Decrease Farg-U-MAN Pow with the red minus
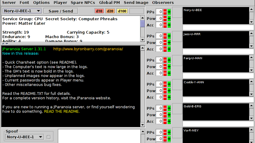The height and width of the screenshot is (143, 255). pyautogui.click(x=165, y=67)
